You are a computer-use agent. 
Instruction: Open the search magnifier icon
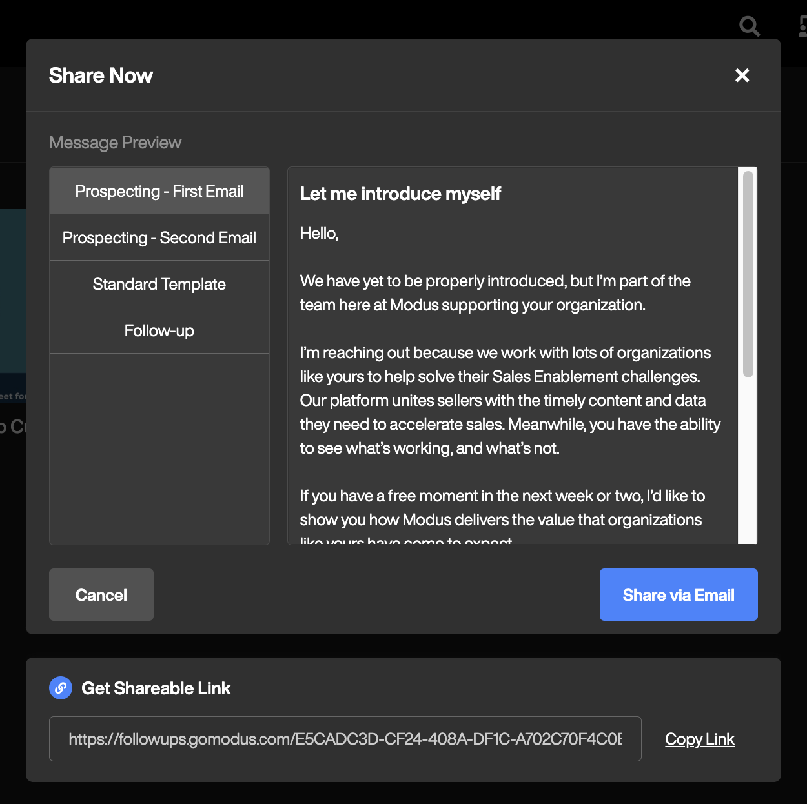750,26
